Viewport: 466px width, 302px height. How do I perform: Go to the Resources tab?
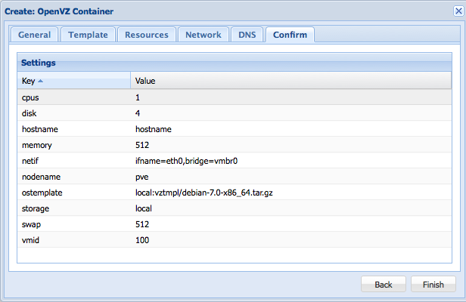(x=147, y=35)
